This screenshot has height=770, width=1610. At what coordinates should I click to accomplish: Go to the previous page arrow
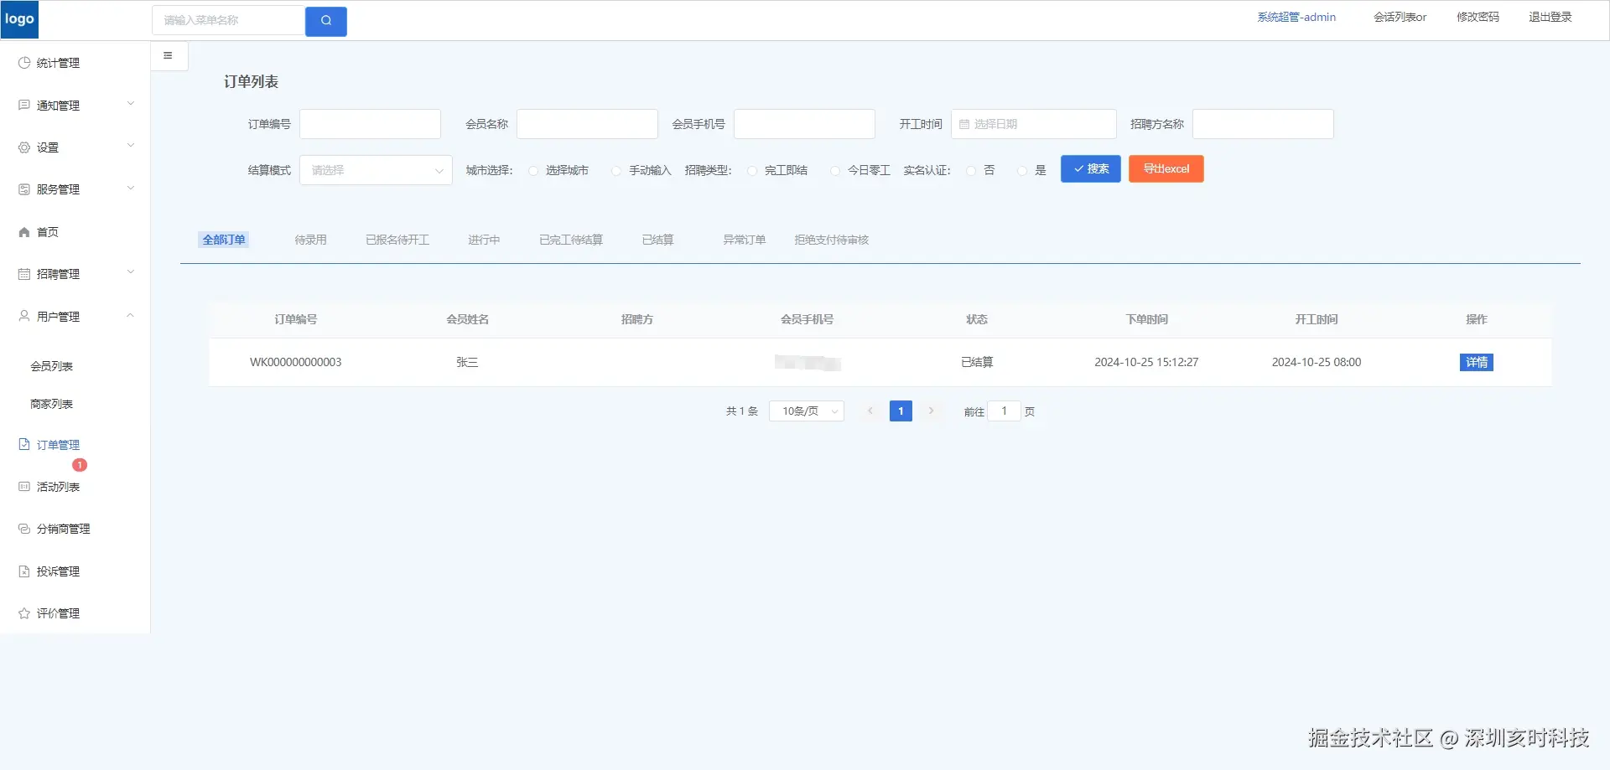(x=870, y=411)
